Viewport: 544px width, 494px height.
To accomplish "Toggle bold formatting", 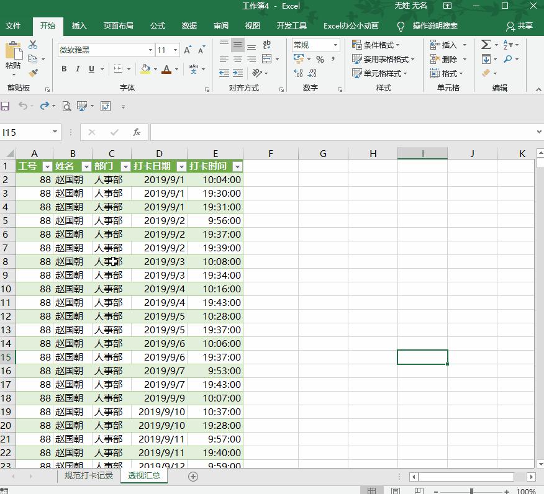I will [64, 69].
